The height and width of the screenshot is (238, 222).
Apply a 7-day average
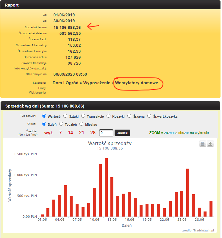60,133
